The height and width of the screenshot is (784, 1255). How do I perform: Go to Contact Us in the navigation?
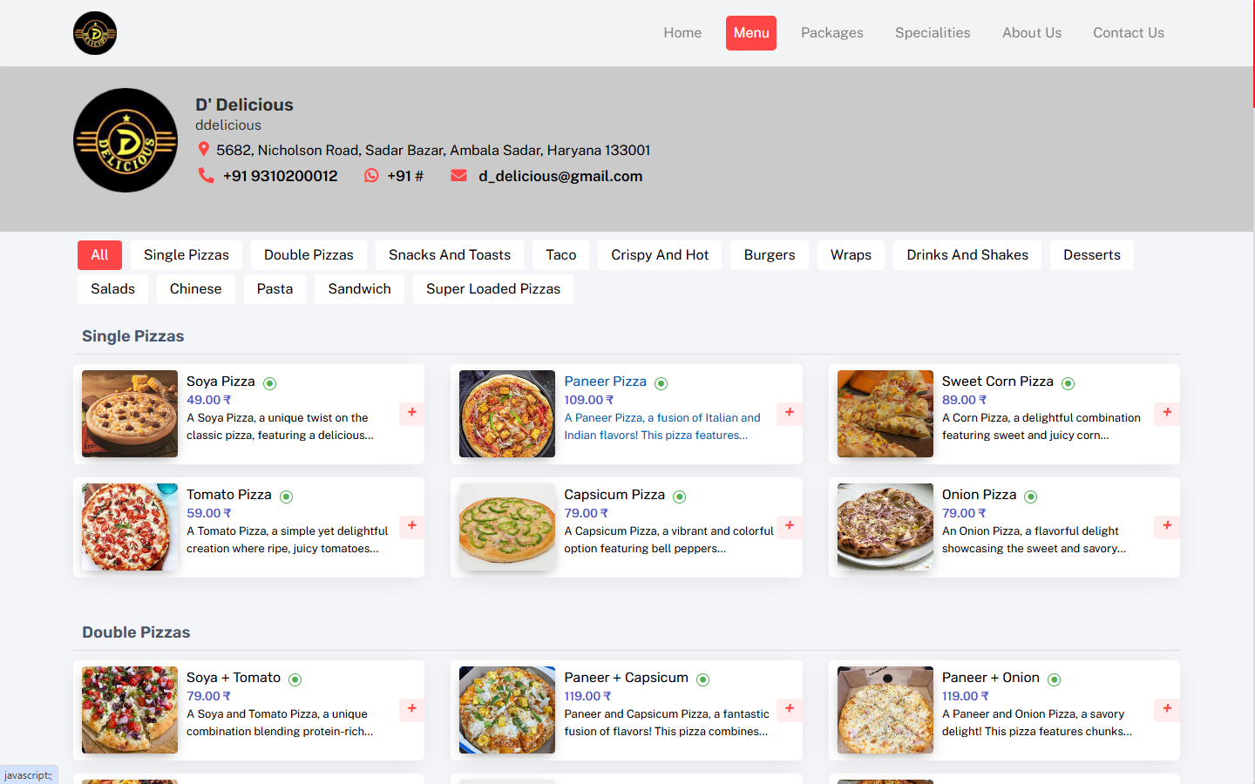(x=1128, y=32)
